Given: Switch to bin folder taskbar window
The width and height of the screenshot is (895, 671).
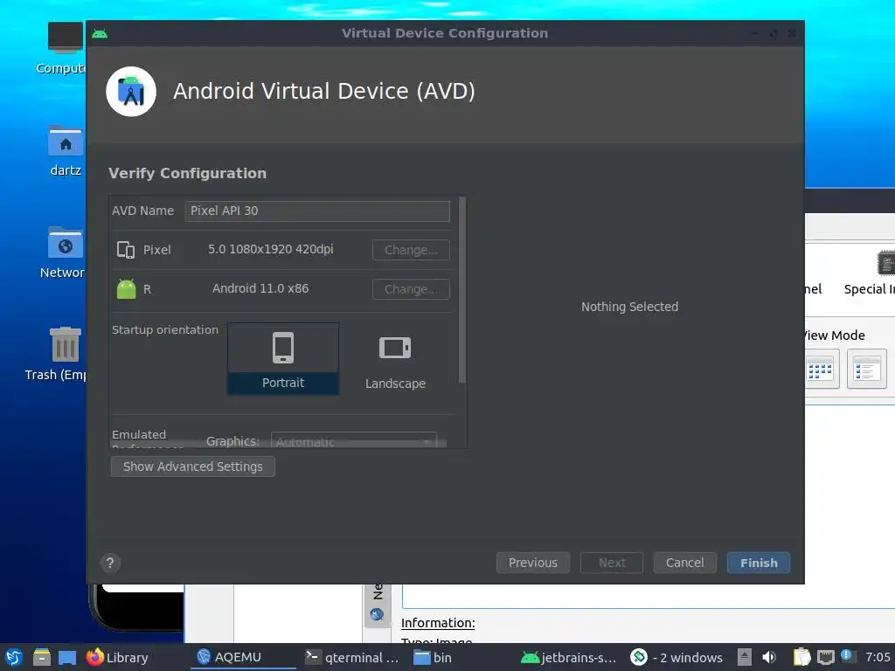Looking at the screenshot, I should 433,657.
